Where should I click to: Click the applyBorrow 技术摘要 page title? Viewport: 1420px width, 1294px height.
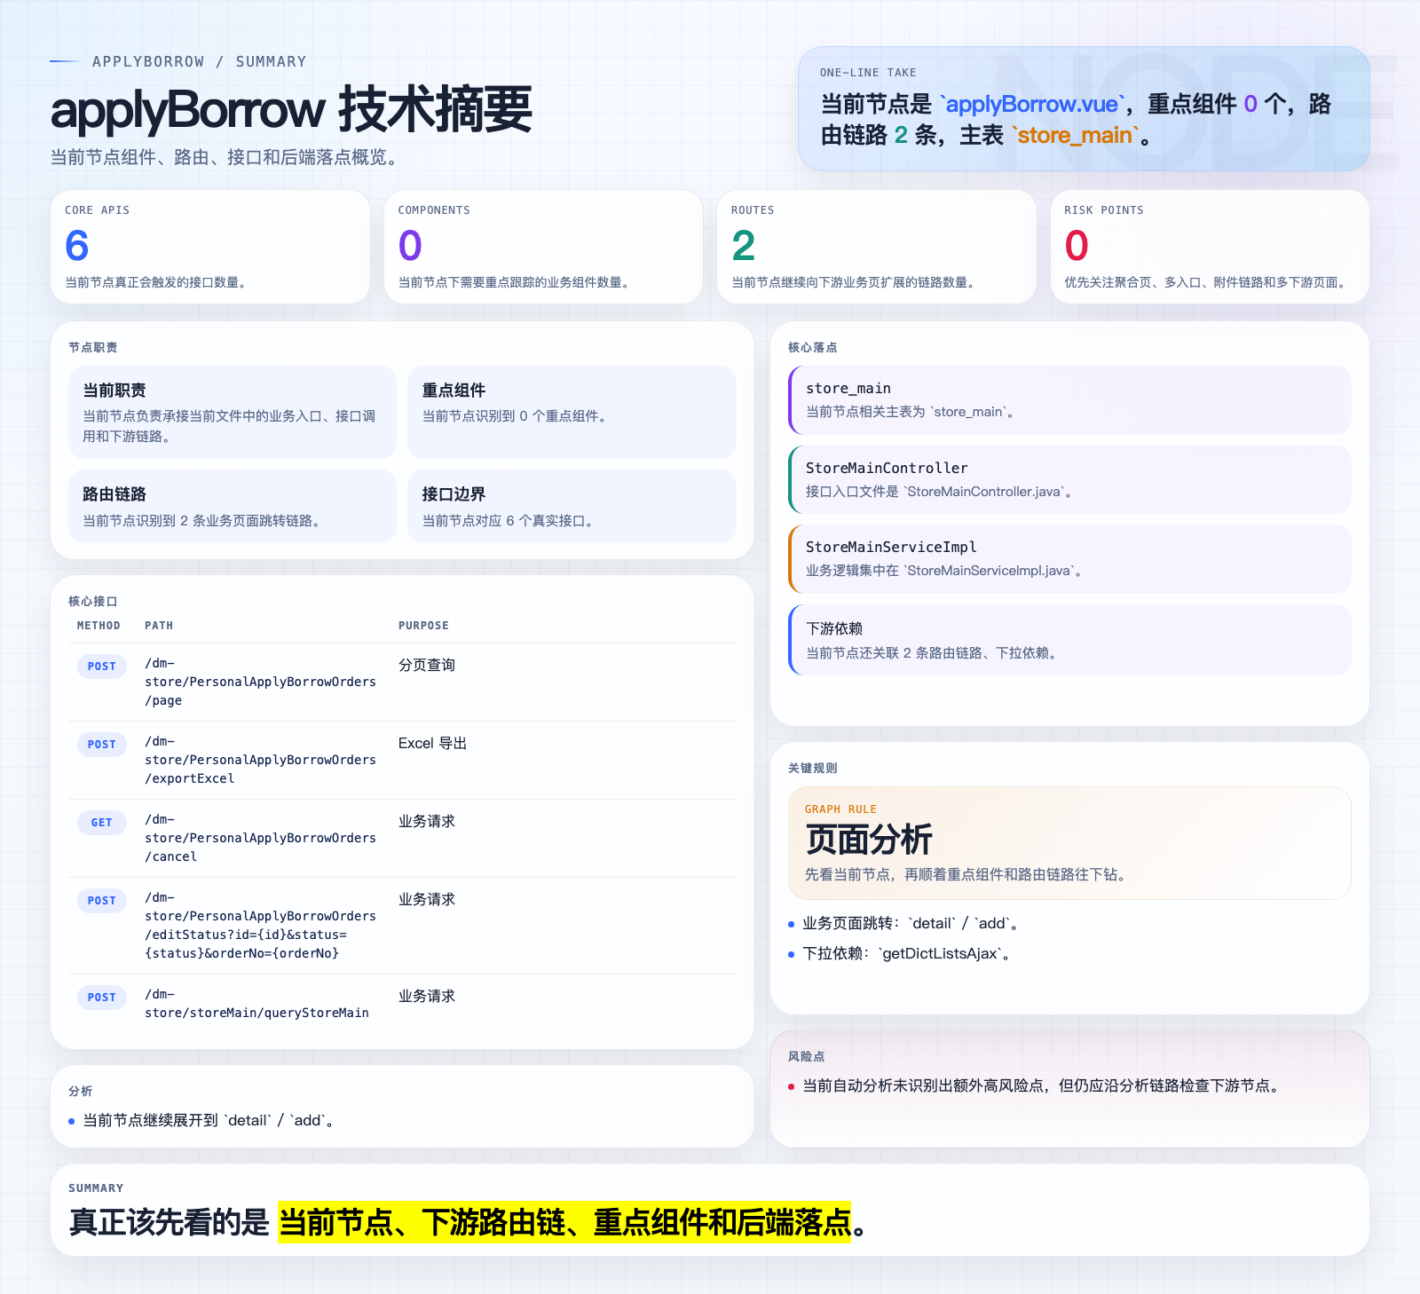pyautogui.click(x=291, y=110)
